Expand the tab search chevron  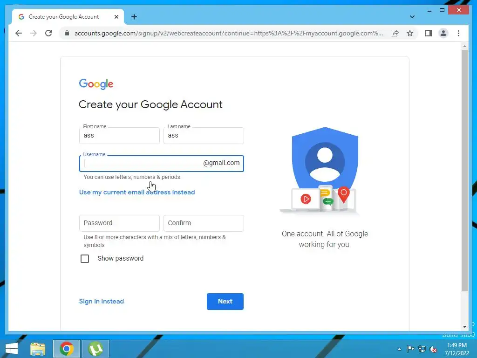pos(412,17)
